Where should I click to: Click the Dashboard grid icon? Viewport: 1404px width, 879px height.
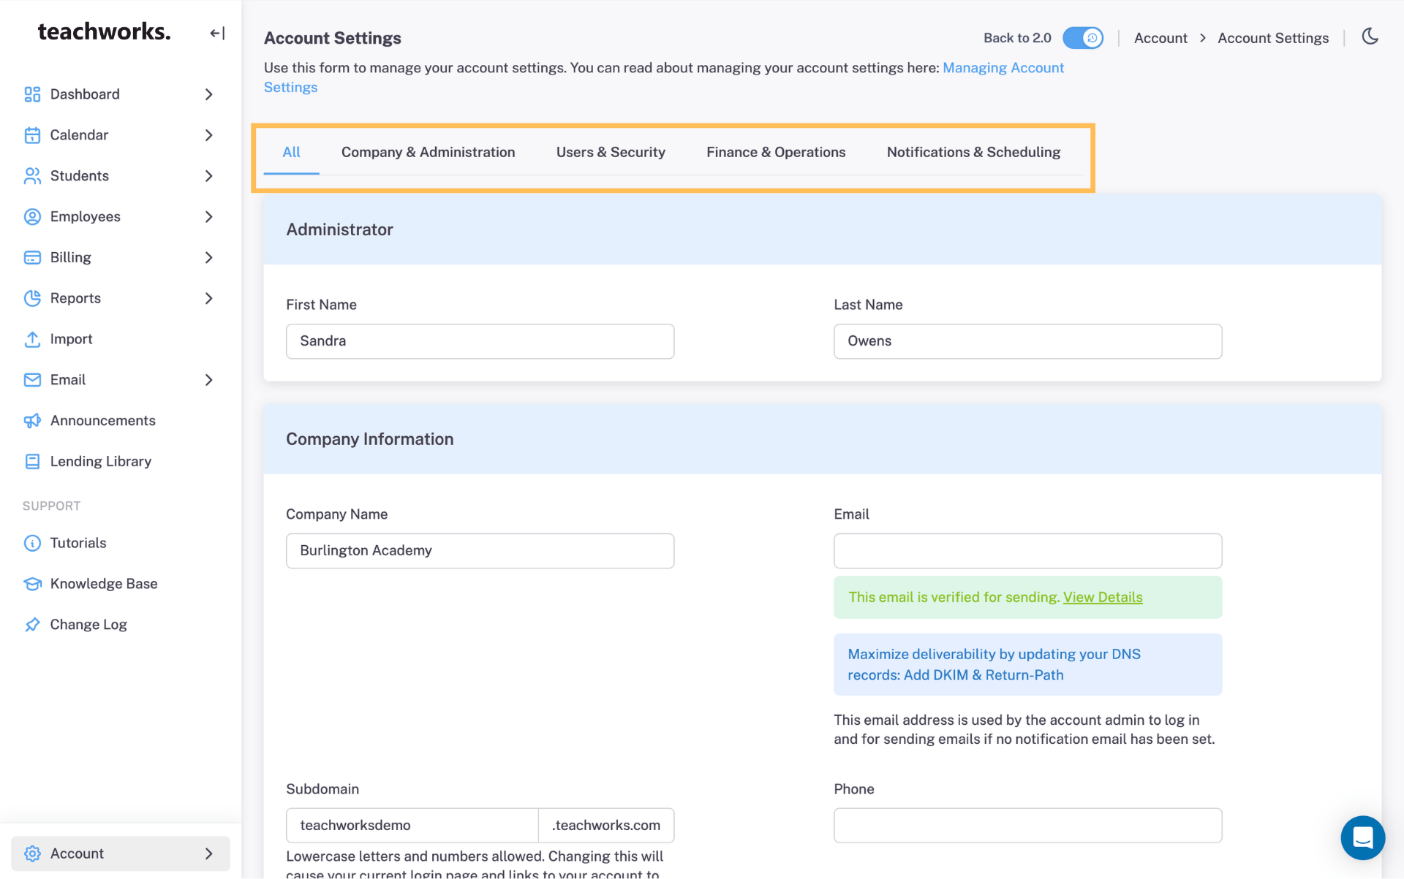[32, 94]
